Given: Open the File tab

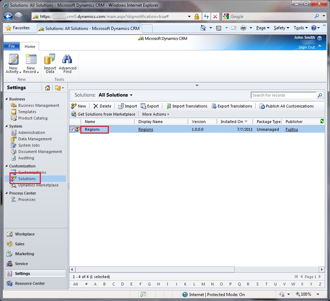Looking at the screenshot, I should click(12, 46).
